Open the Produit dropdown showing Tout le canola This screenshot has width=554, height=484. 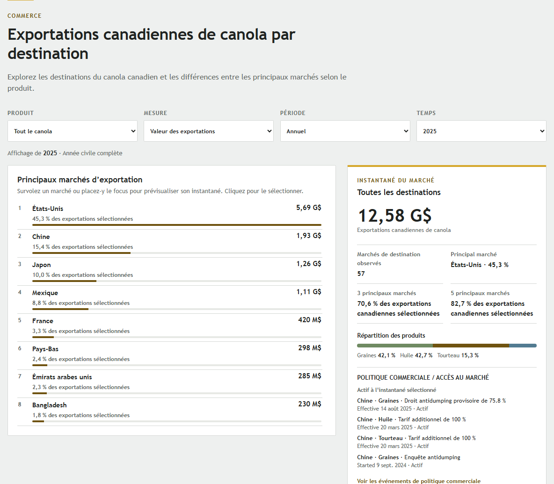pyautogui.click(x=73, y=131)
